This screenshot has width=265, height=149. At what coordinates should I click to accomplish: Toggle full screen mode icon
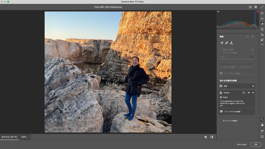[262, 7]
